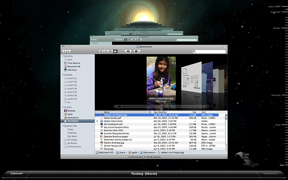Sort the file list by Name column
This screenshot has width=288, height=180.
(124, 112)
